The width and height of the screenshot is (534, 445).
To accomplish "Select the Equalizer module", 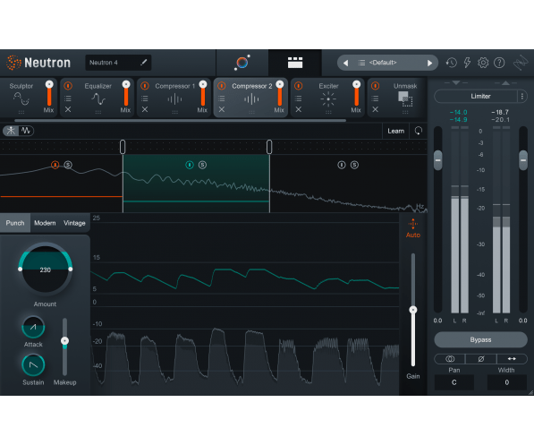I will click(x=98, y=98).
